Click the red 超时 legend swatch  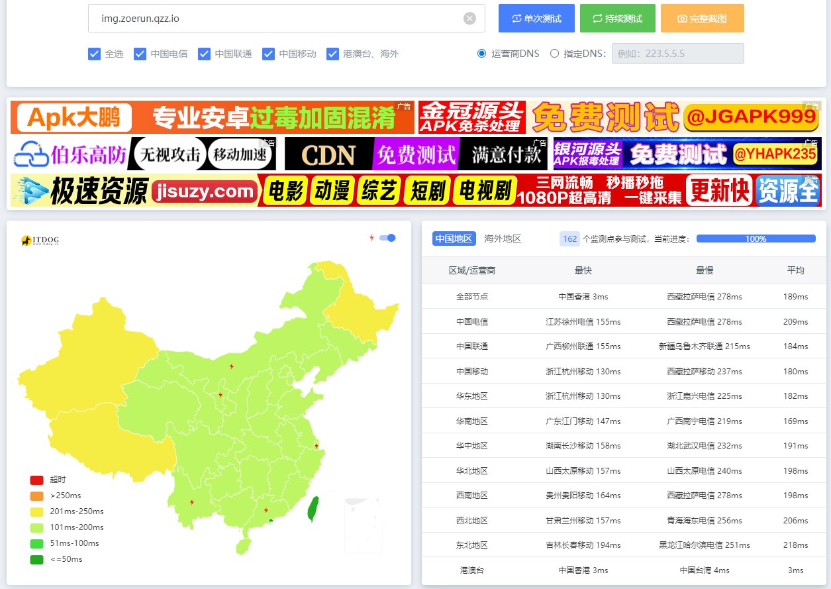pyautogui.click(x=37, y=480)
